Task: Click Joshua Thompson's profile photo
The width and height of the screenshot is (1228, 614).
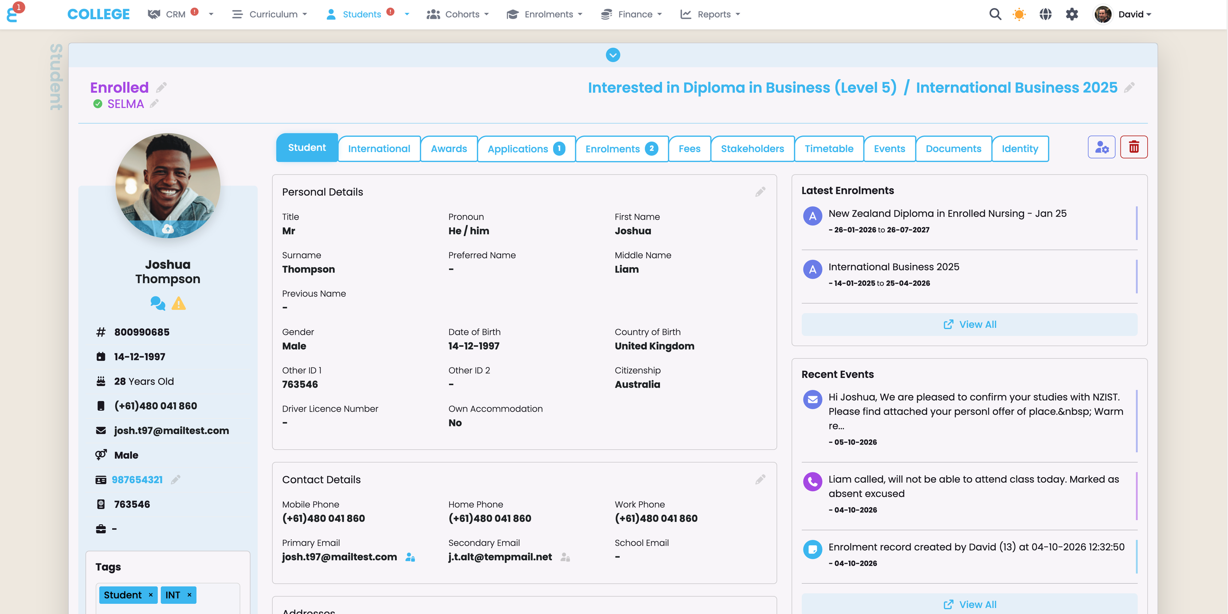Action: coord(167,185)
